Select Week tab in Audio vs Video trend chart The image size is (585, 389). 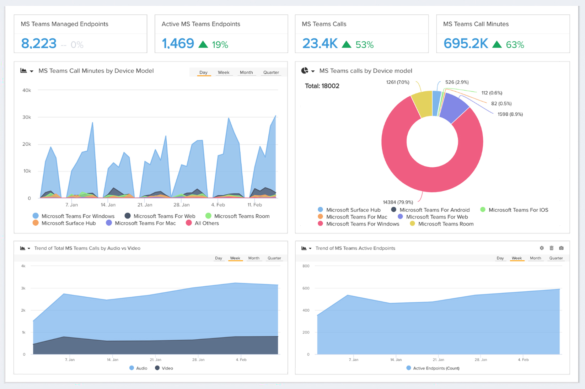[235, 258]
